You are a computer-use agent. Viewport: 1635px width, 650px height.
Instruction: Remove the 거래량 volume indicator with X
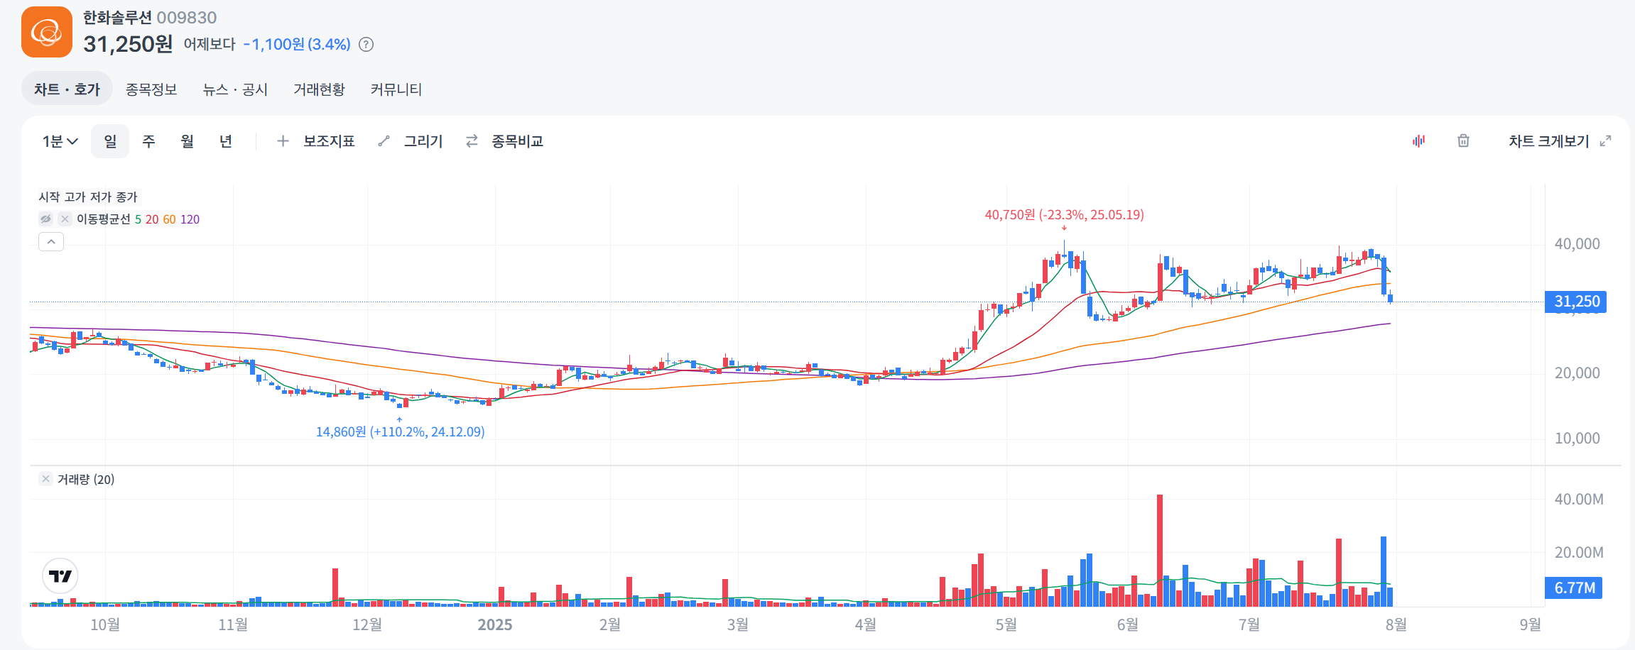coord(45,479)
